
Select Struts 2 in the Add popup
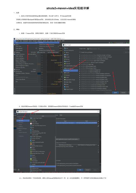coord(33,157)
